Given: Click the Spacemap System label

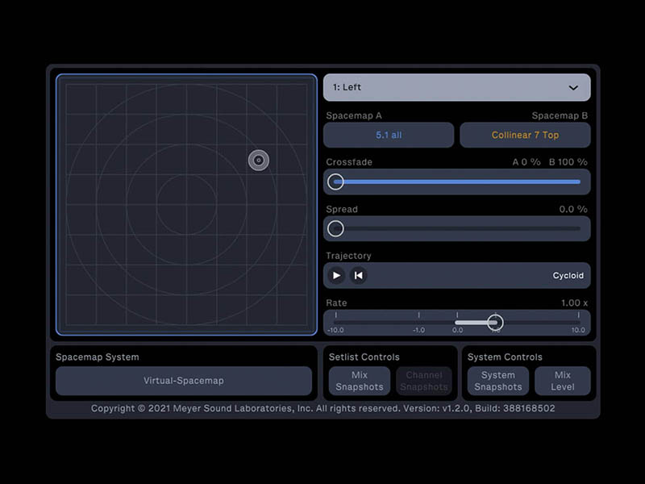Looking at the screenshot, I should coord(97,357).
